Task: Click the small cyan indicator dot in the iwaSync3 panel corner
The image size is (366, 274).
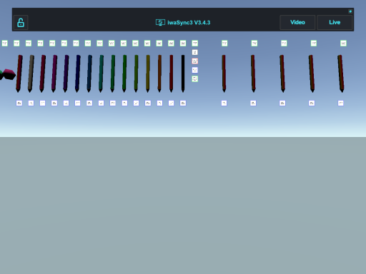Action: coord(350,11)
